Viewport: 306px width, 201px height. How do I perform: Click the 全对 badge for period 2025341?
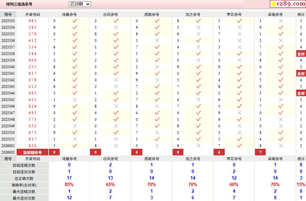tap(301, 74)
